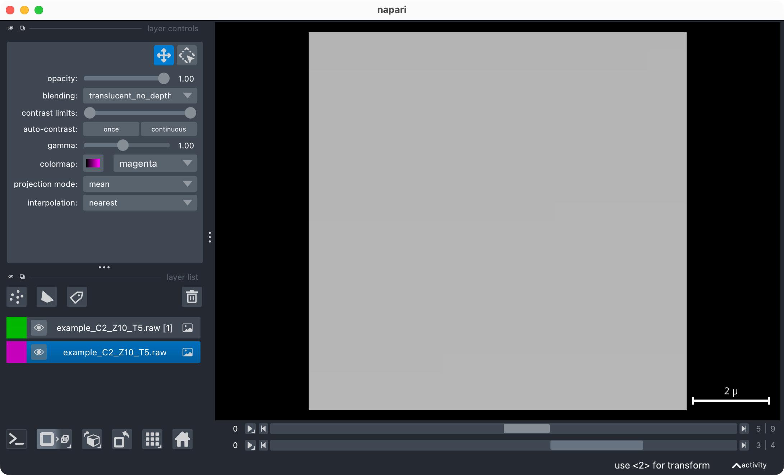Click image type icon on [1] layer

coord(188,328)
